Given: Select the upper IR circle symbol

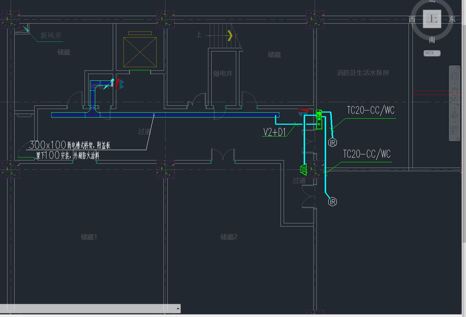Looking at the screenshot, I should (332, 143).
